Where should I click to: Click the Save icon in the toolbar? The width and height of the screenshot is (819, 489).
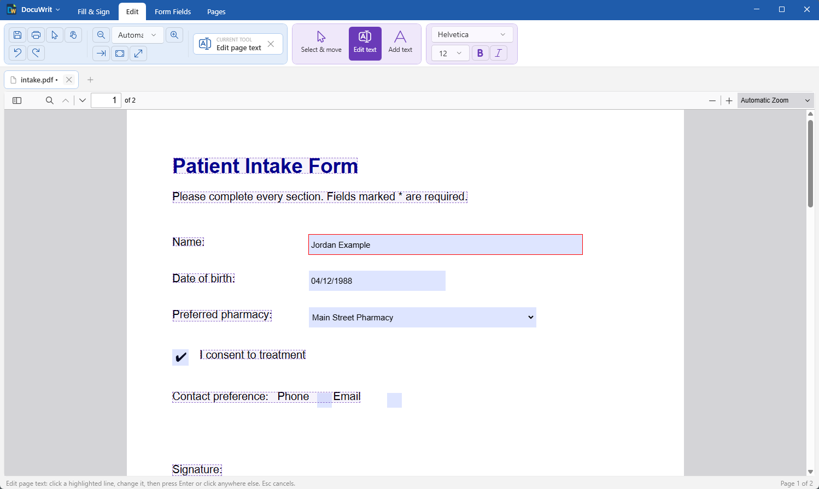17,35
